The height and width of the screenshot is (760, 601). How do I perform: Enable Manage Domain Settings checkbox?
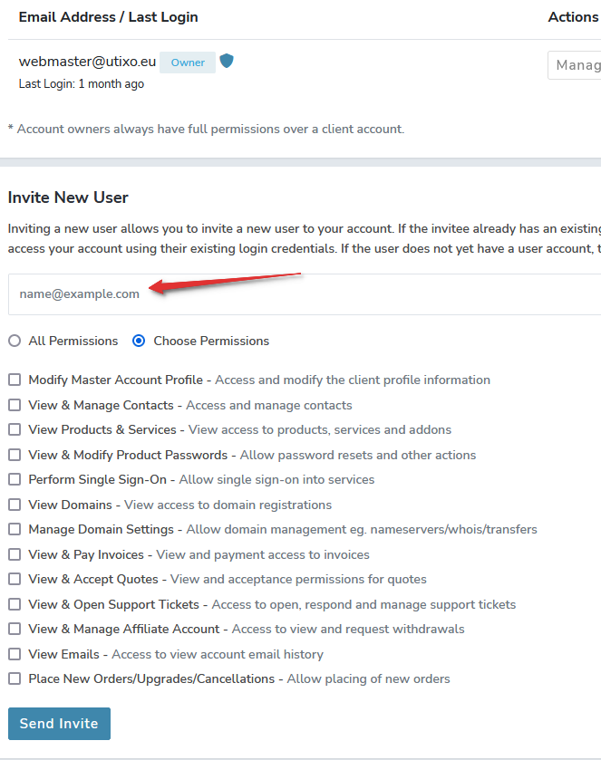click(15, 529)
